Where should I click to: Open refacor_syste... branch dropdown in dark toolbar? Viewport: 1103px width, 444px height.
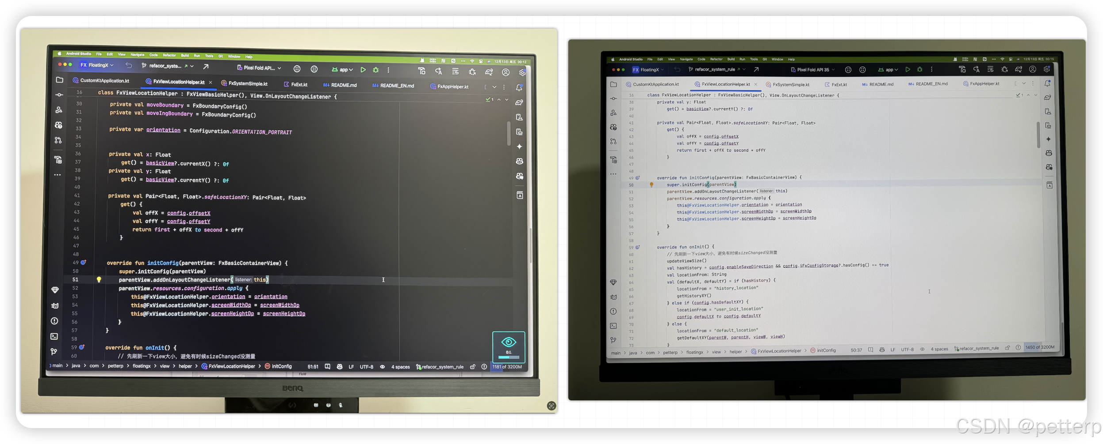[168, 66]
